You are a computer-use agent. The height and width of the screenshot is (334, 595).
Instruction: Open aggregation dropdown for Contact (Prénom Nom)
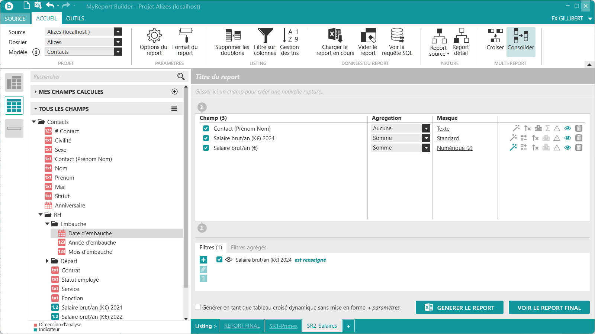click(426, 128)
